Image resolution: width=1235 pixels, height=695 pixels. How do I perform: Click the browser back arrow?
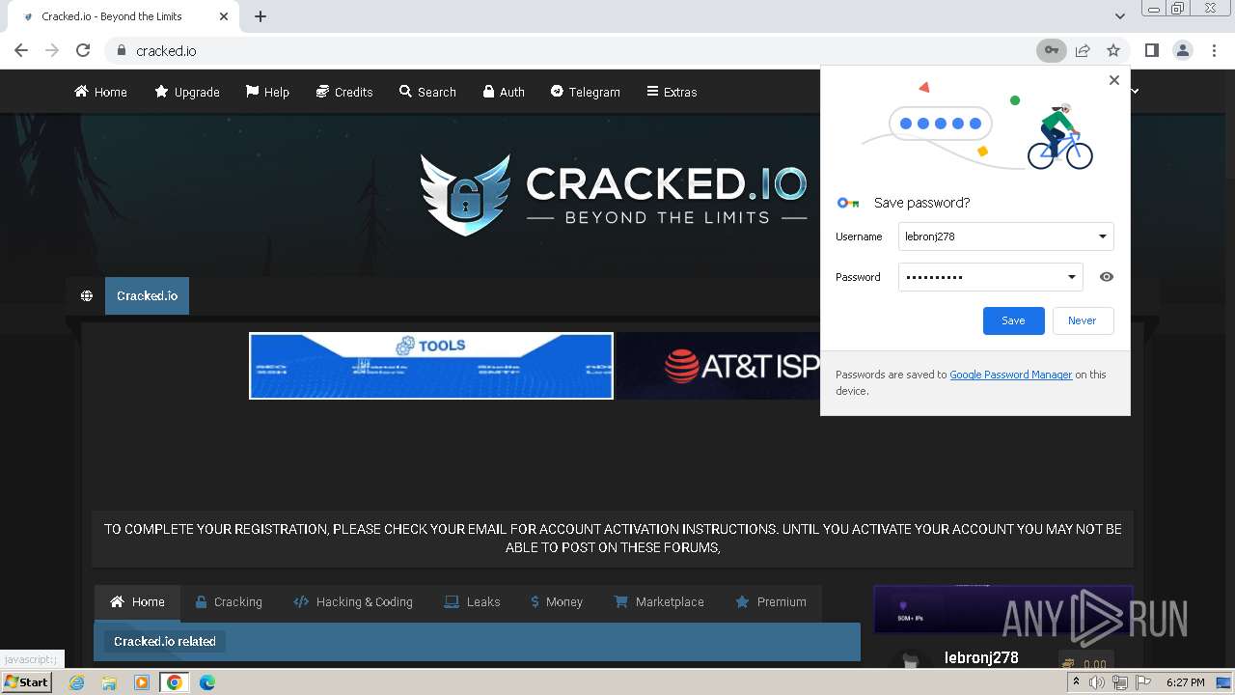21,50
